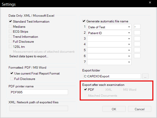Disable Use current Final Report Format
This screenshot has width=157, height=118.
tap(12, 74)
